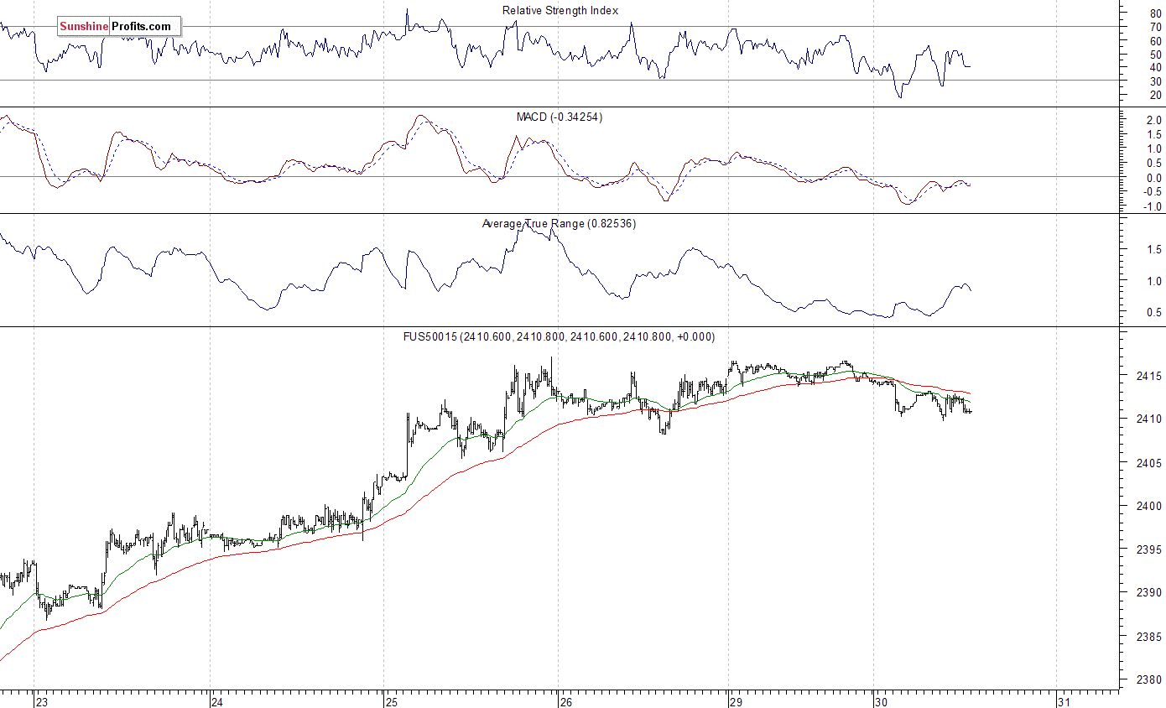Click the 30 level on the RSI axis
This screenshot has width=1166, height=708.
(x=1155, y=81)
